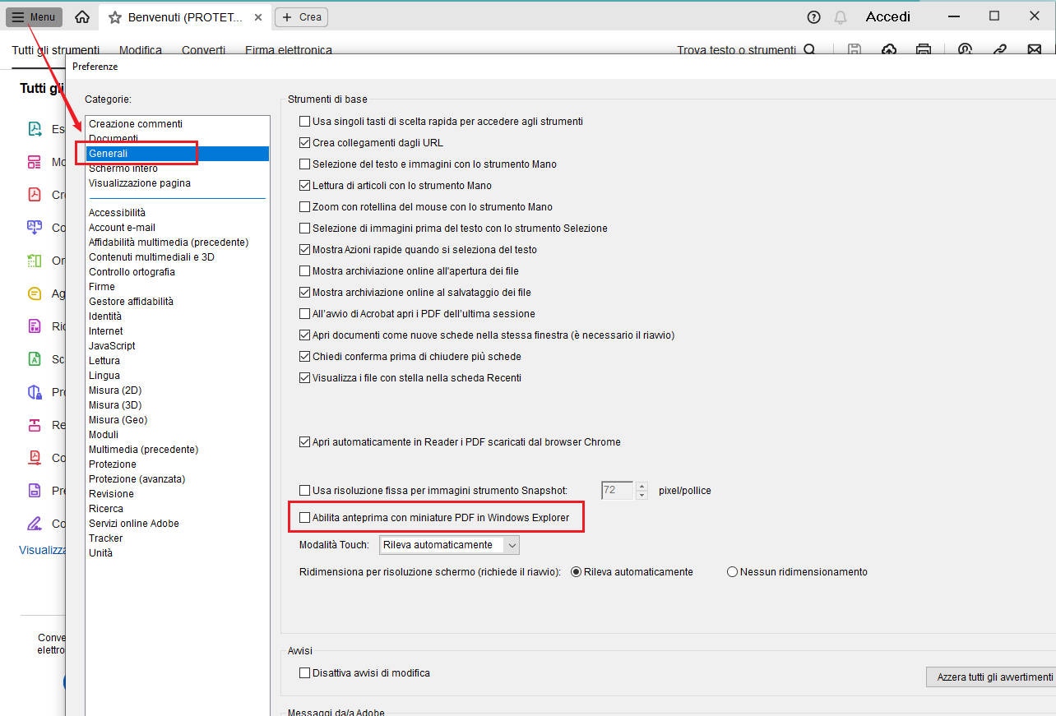Open the Request e-signatures tool icon
The width and height of the screenshot is (1056, 716).
tap(35, 326)
